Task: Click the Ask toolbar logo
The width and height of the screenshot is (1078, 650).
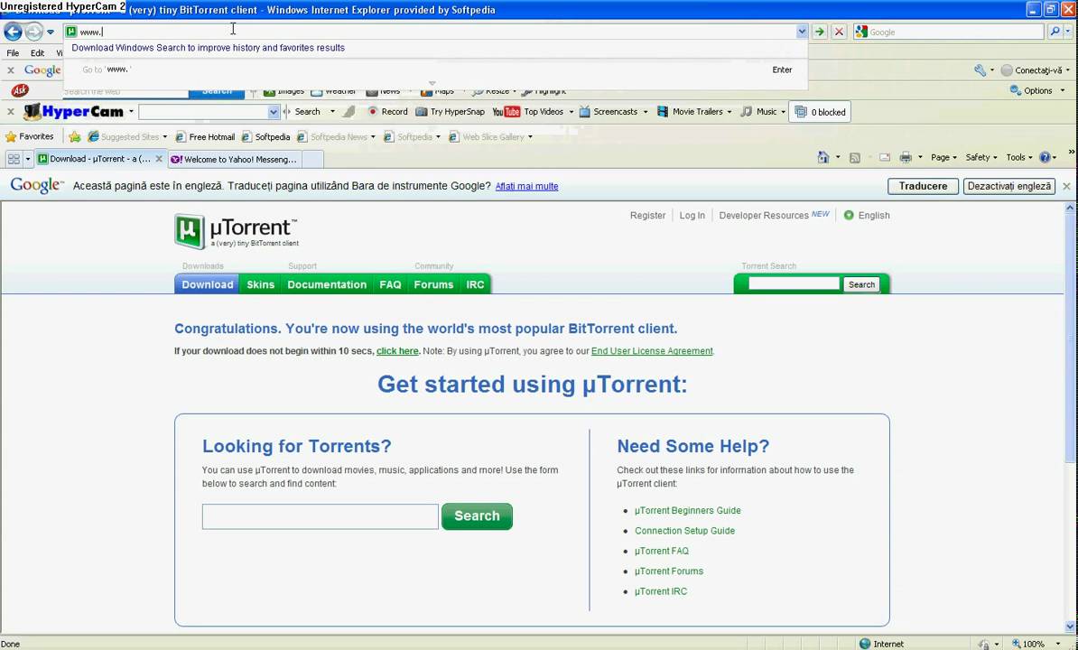Action: tap(20, 90)
